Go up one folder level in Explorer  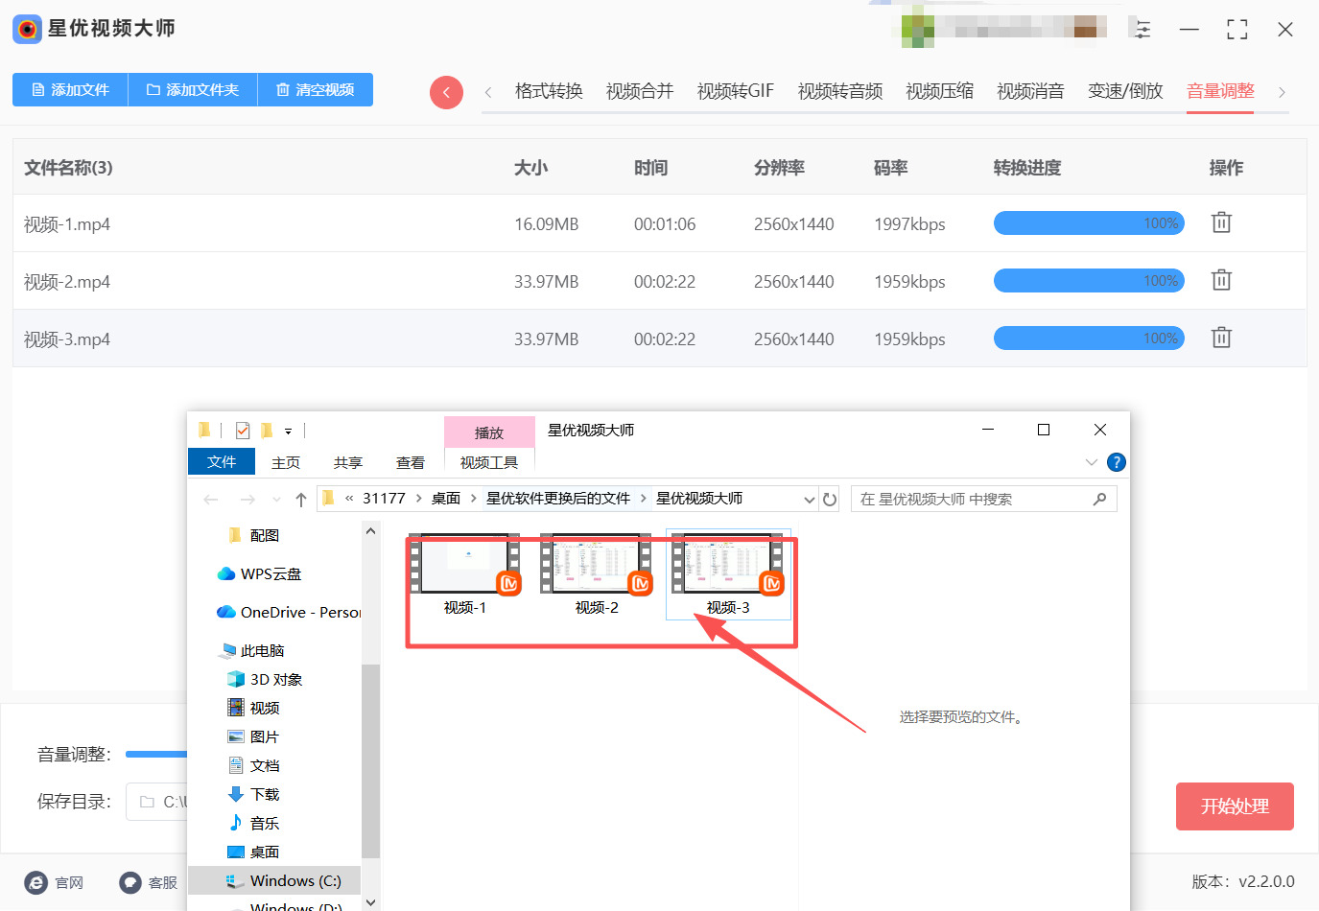301,500
